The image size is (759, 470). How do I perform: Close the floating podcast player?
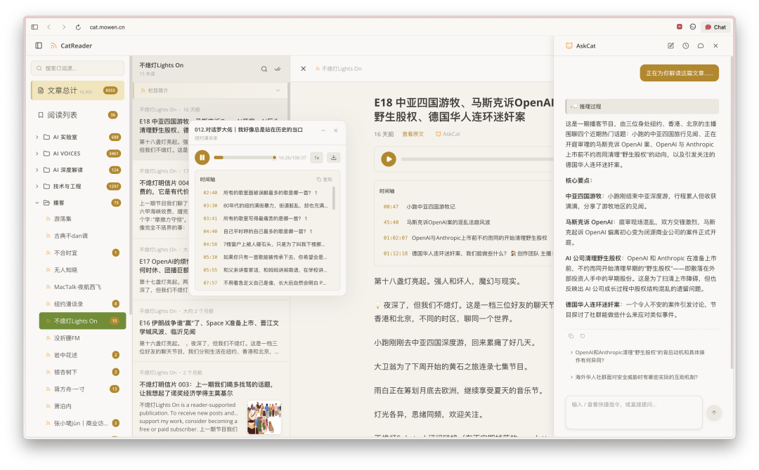click(336, 130)
